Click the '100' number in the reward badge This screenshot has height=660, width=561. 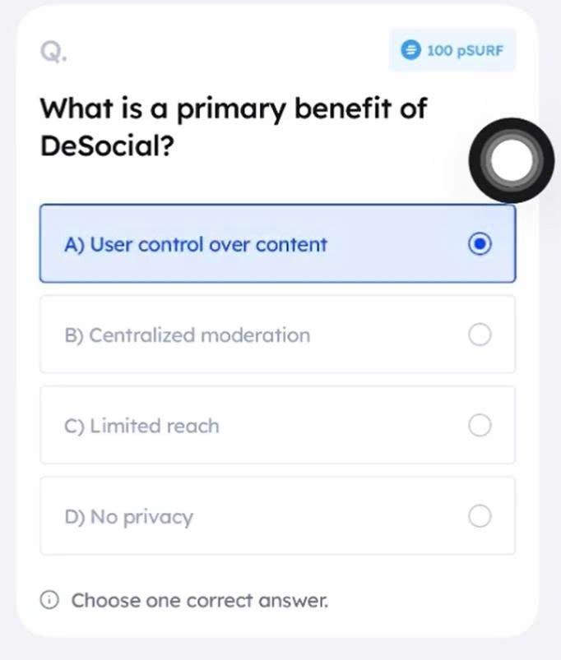439,51
